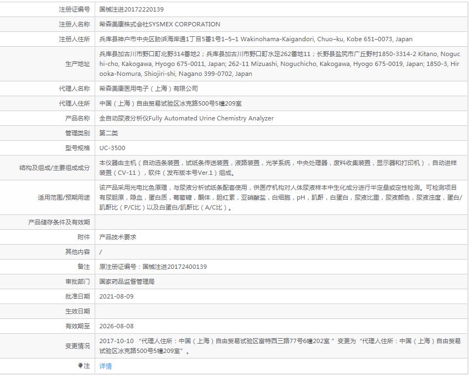The width and height of the screenshot is (470, 375).
Task: Click the 代理人住所 label
Action: click(74, 103)
